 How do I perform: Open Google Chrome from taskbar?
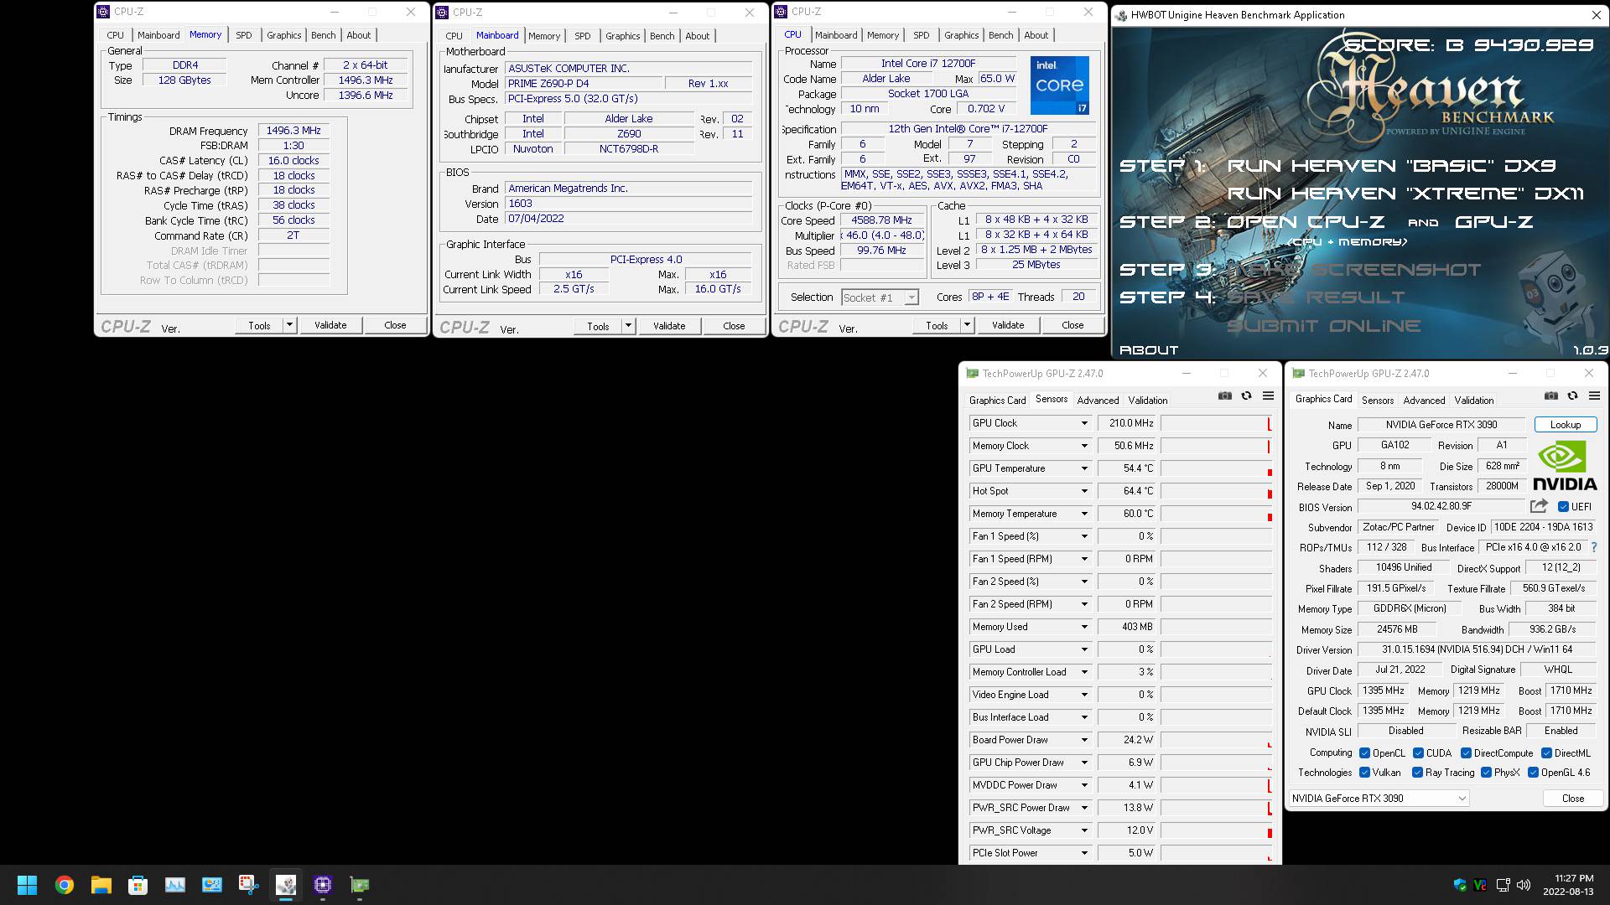(65, 885)
